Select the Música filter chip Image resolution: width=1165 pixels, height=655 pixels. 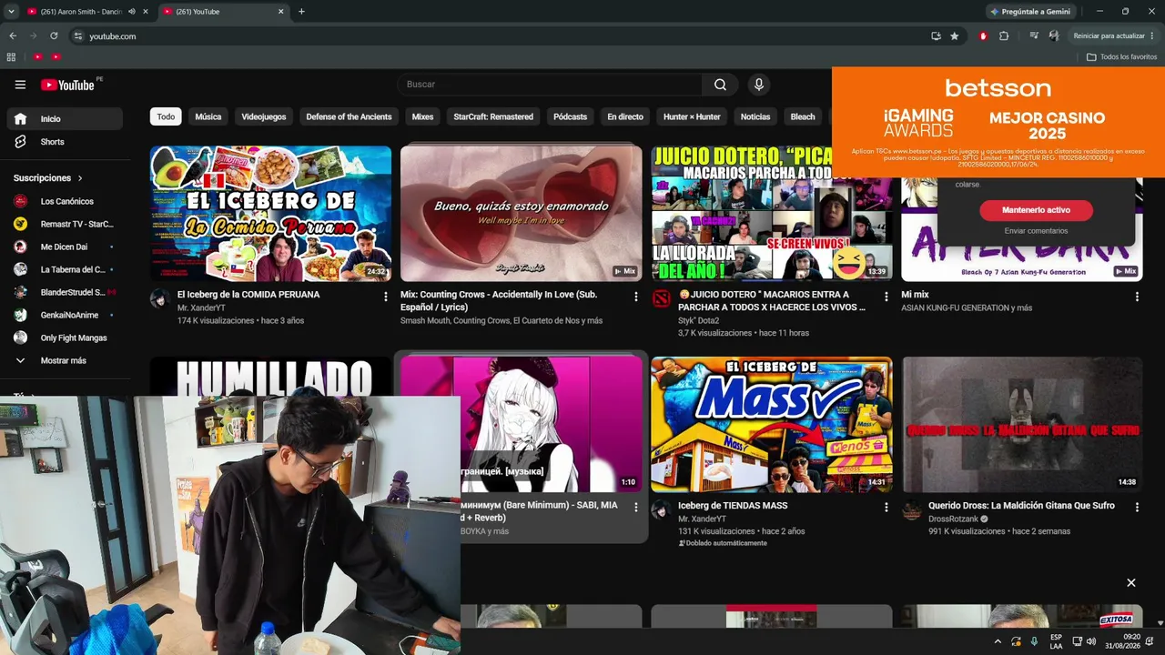coord(208,116)
